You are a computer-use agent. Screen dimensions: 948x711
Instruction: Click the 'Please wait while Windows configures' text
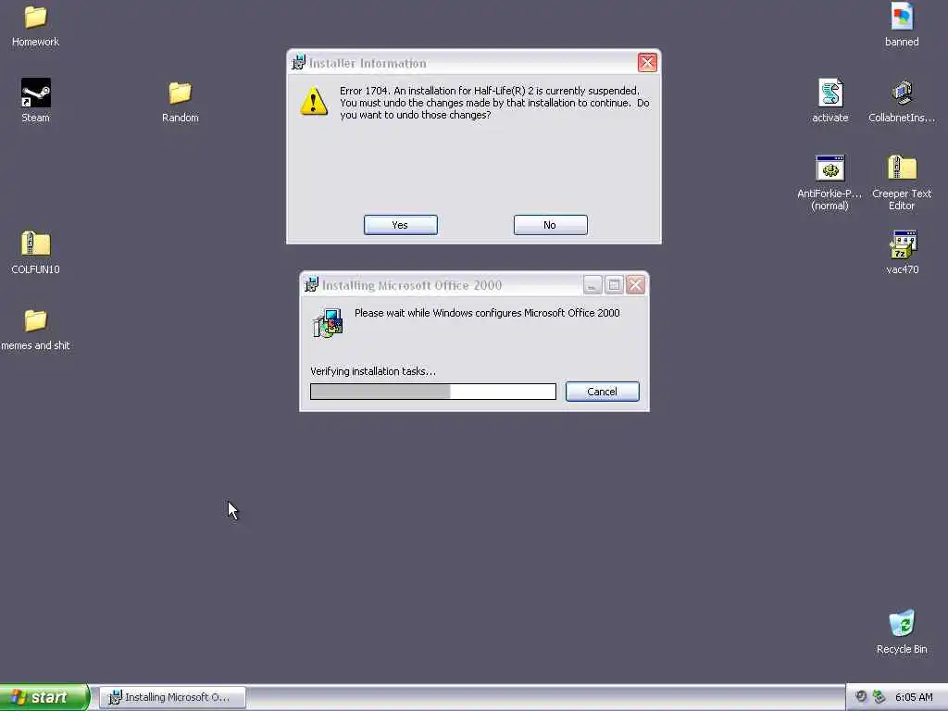pyautogui.click(x=487, y=313)
